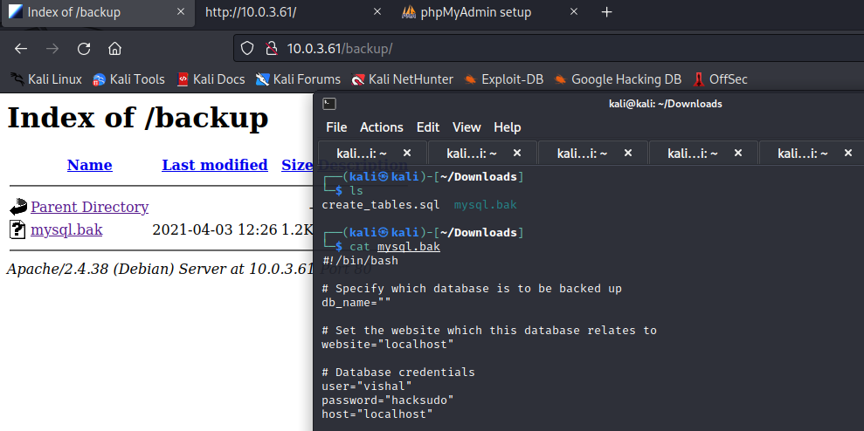Open the browser home page icon

pos(114,49)
